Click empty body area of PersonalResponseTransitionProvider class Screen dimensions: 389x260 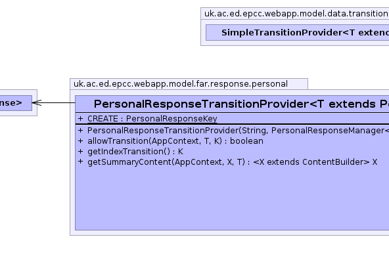232,198
